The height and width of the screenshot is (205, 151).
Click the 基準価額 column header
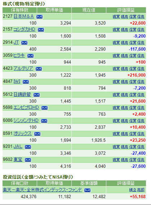89,183
